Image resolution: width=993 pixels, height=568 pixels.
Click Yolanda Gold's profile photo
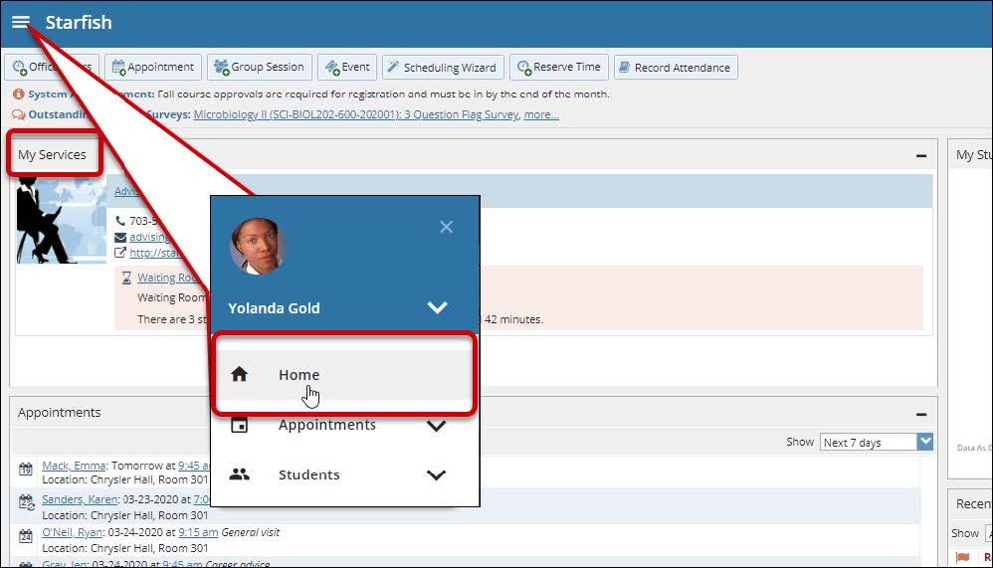(258, 246)
